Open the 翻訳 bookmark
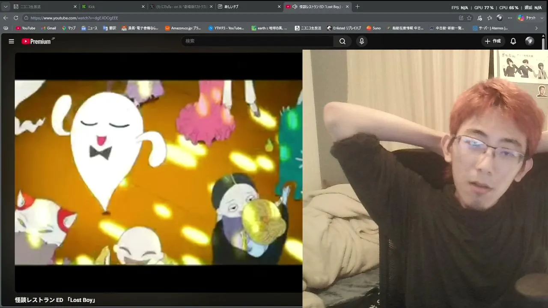548x308 pixels. click(x=110, y=28)
